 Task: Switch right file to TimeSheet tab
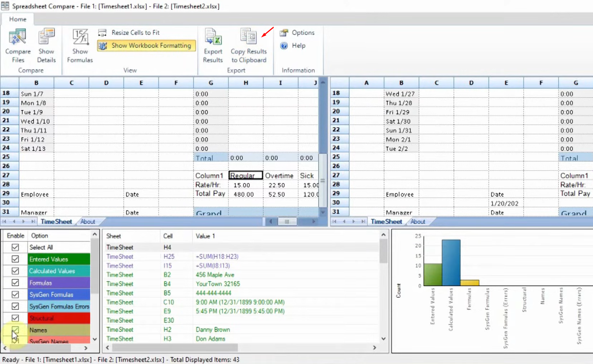pos(386,222)
